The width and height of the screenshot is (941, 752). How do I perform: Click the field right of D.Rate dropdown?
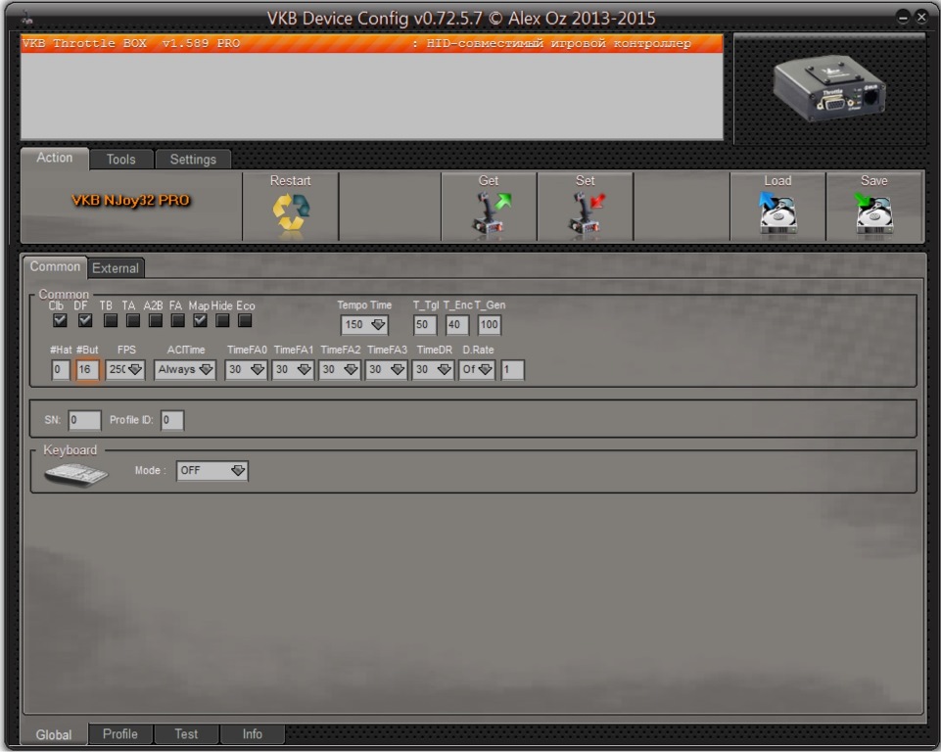[512, 370]
